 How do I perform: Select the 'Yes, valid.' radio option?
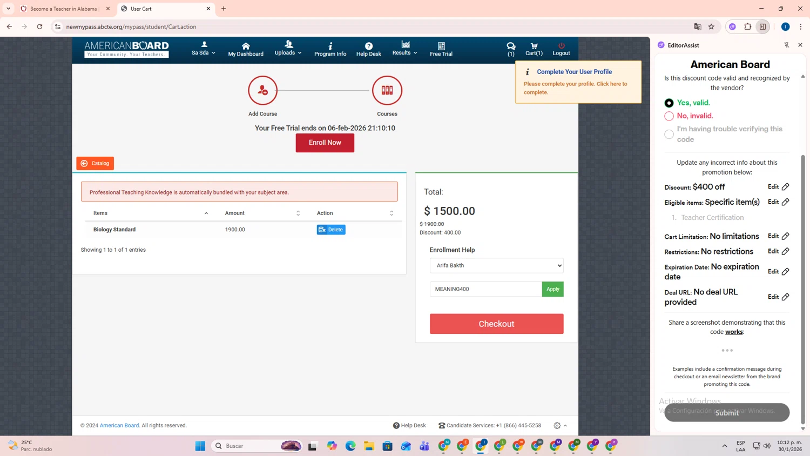(x=669, y=103)
